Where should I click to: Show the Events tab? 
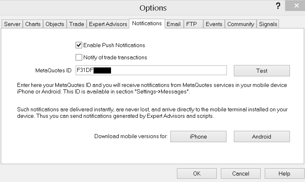[214, 24]
